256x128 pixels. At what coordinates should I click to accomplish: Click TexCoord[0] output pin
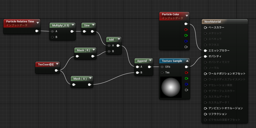(56, 70)
